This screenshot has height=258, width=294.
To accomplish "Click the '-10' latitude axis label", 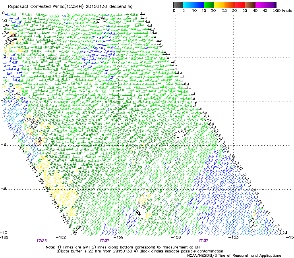I will 4,233.
